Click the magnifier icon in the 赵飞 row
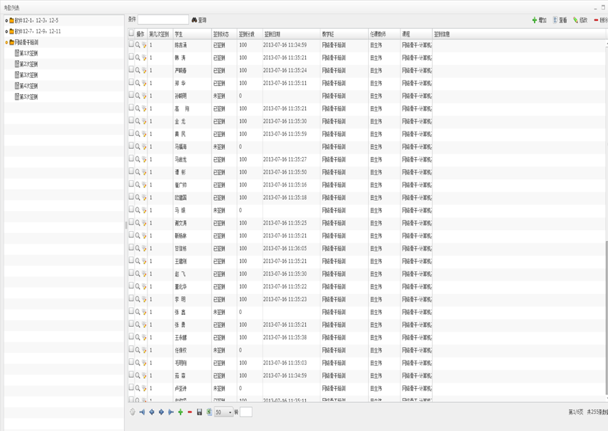Image resolution: width=608 pixels, height=431 pixels. click(138, 274)
